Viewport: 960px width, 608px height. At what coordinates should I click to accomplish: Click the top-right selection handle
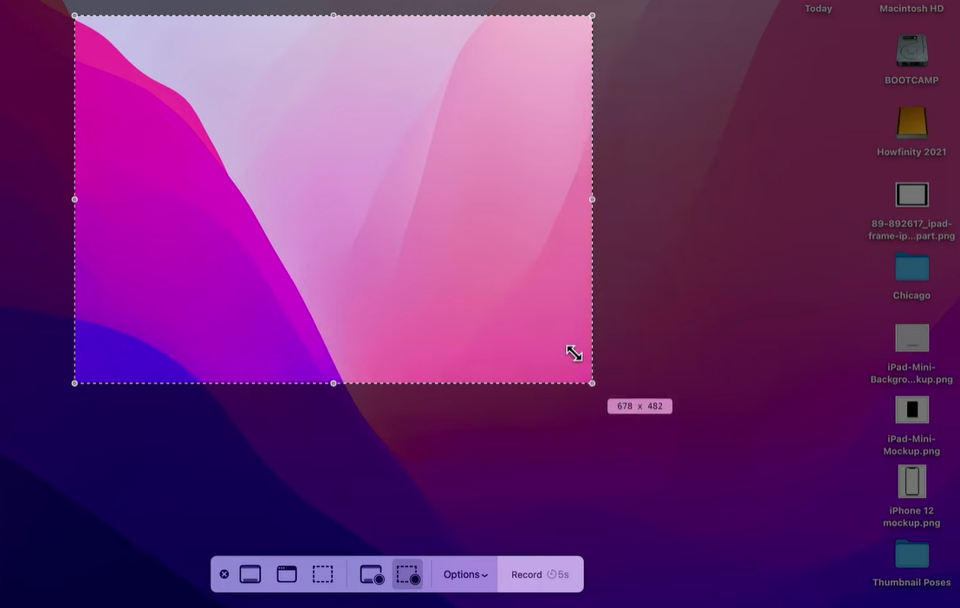[x=592, y=16]
